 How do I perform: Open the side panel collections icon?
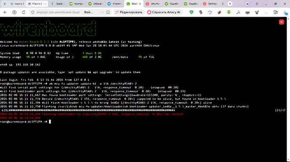click(276, 12)
